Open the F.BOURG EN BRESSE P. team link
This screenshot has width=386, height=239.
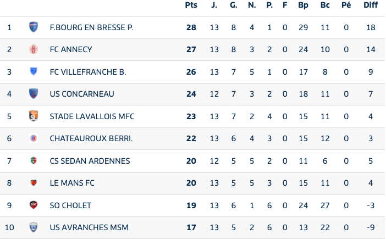pos(91,27)
